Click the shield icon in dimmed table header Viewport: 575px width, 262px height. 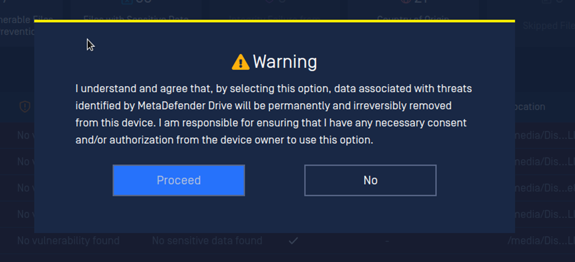click(25, 107)
